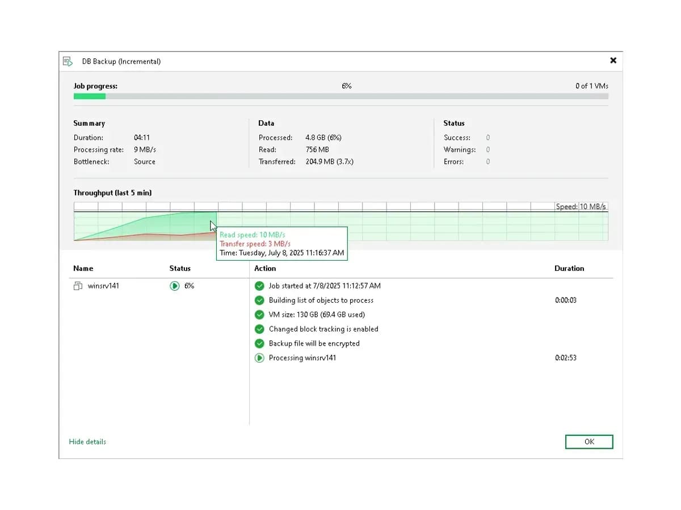Click the Name column header
Screen dimensions: 681x510
[x=83, y=269]
